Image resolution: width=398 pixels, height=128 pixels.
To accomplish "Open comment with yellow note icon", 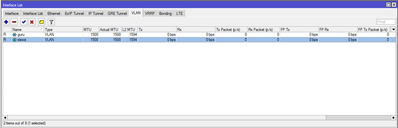I will [41, 22].
